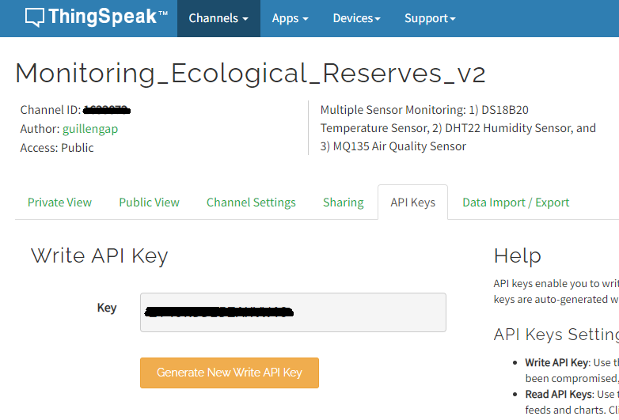The height and width of the screenshot is (420, 619).
Task: Click the Access: Public text
Action: pos(57,148)
